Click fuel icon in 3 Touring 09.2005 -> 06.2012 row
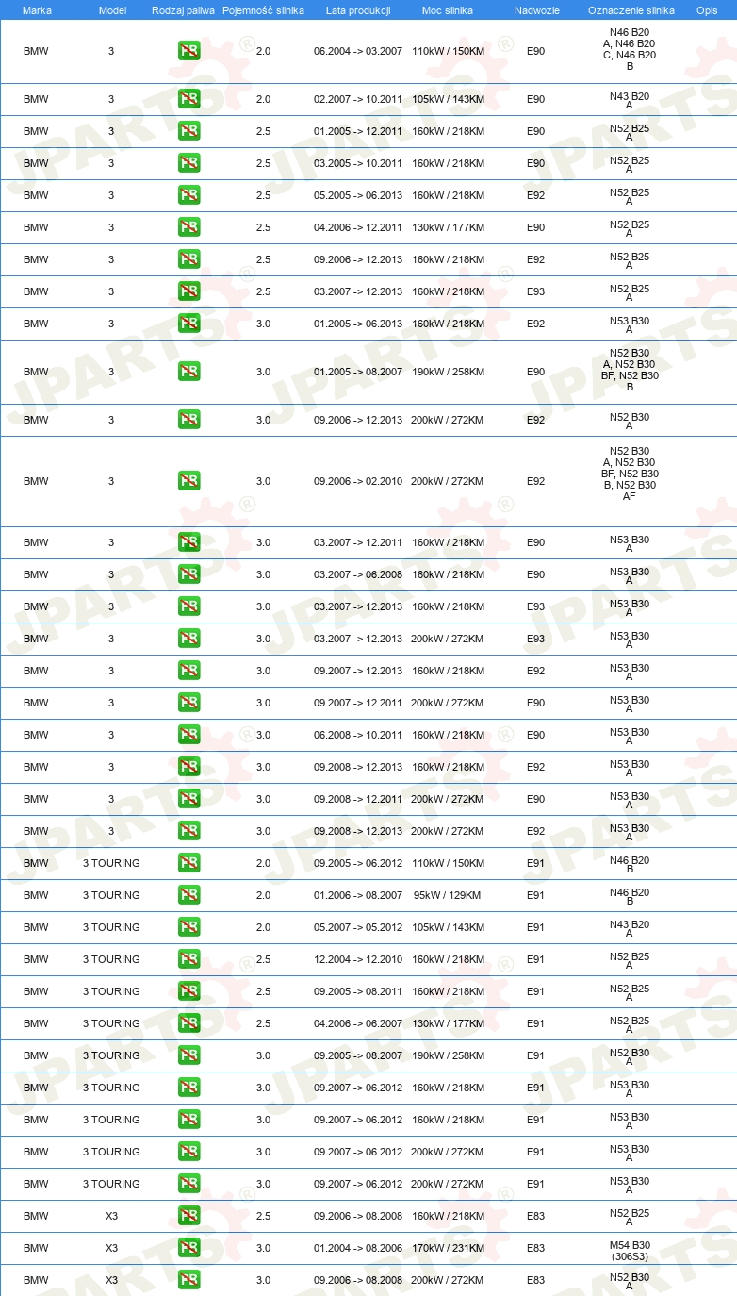The width and height of the screenshot is (737, 1296). pos(188,863)
